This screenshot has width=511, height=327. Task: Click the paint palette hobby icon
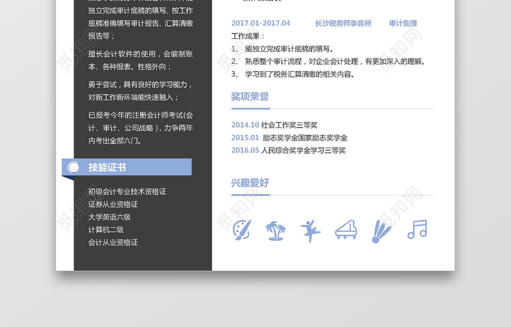[242, 230]
